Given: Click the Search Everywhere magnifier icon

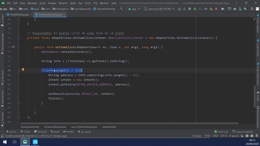Looking at the screenshot, I should coord(252,9).
